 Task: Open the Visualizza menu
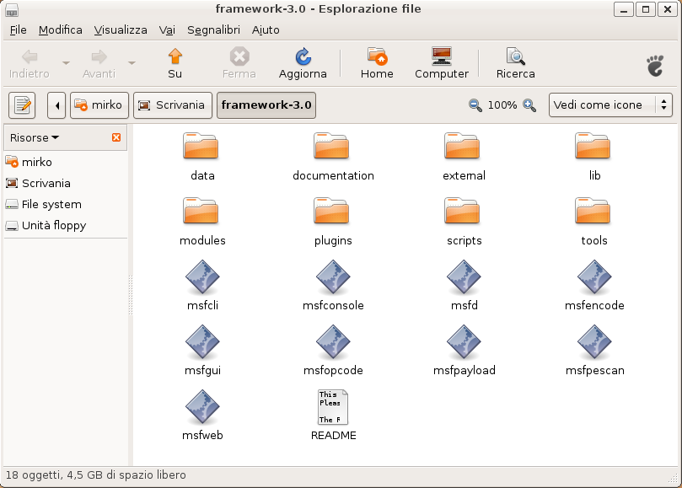click(x=121, y=30)
